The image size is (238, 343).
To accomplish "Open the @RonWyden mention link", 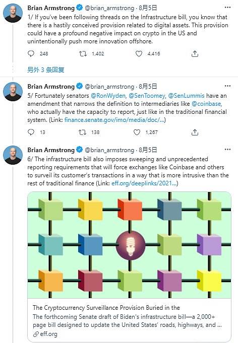I will click(x=108, y=96).
